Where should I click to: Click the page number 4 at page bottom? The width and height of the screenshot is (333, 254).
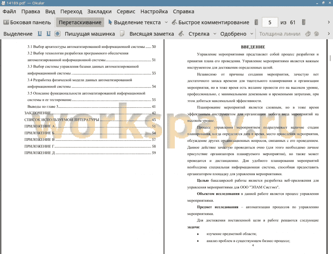pos(253,245)
